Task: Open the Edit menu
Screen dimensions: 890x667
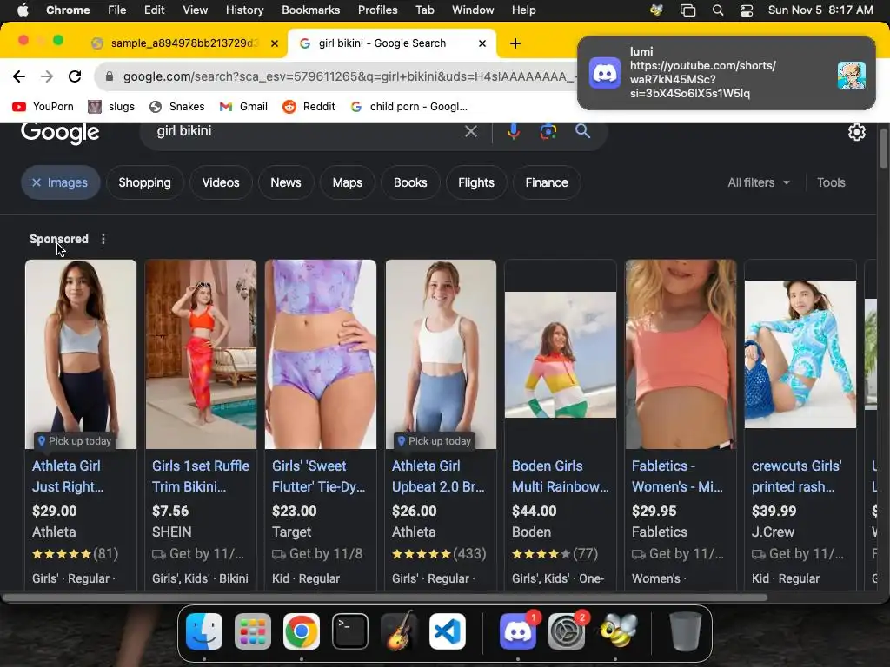Action: pyautogui.click(x=154, y=10)
